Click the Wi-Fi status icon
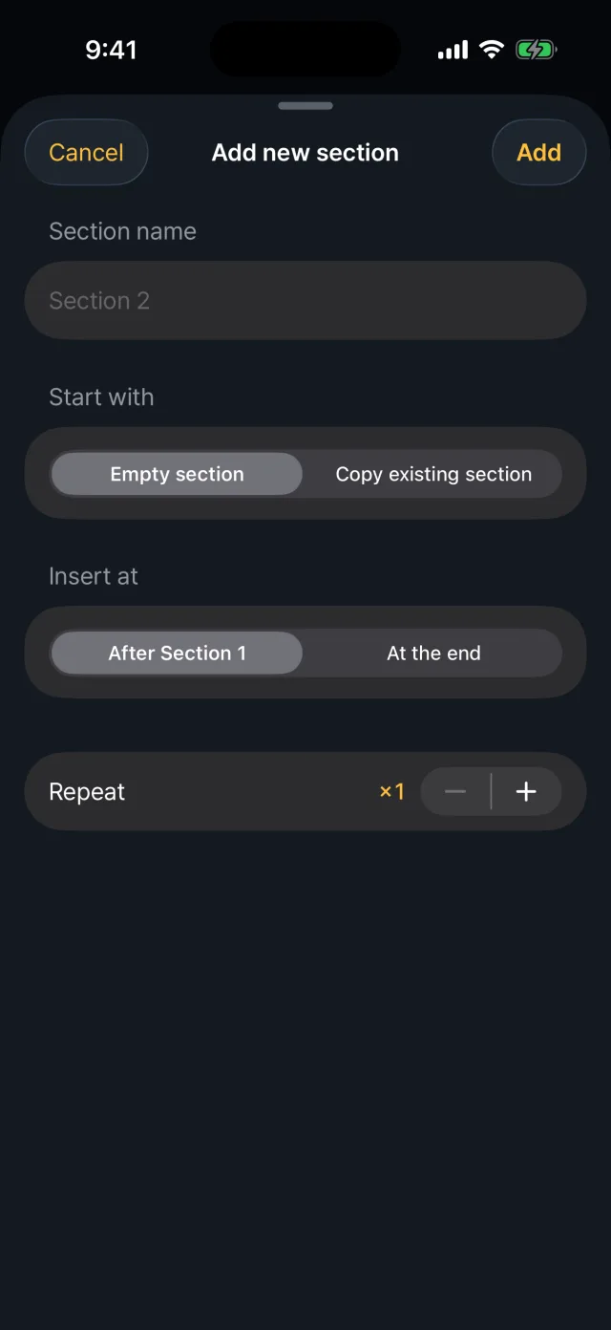611x1330 pixels. pyautogui.click(x=492, y=50)
